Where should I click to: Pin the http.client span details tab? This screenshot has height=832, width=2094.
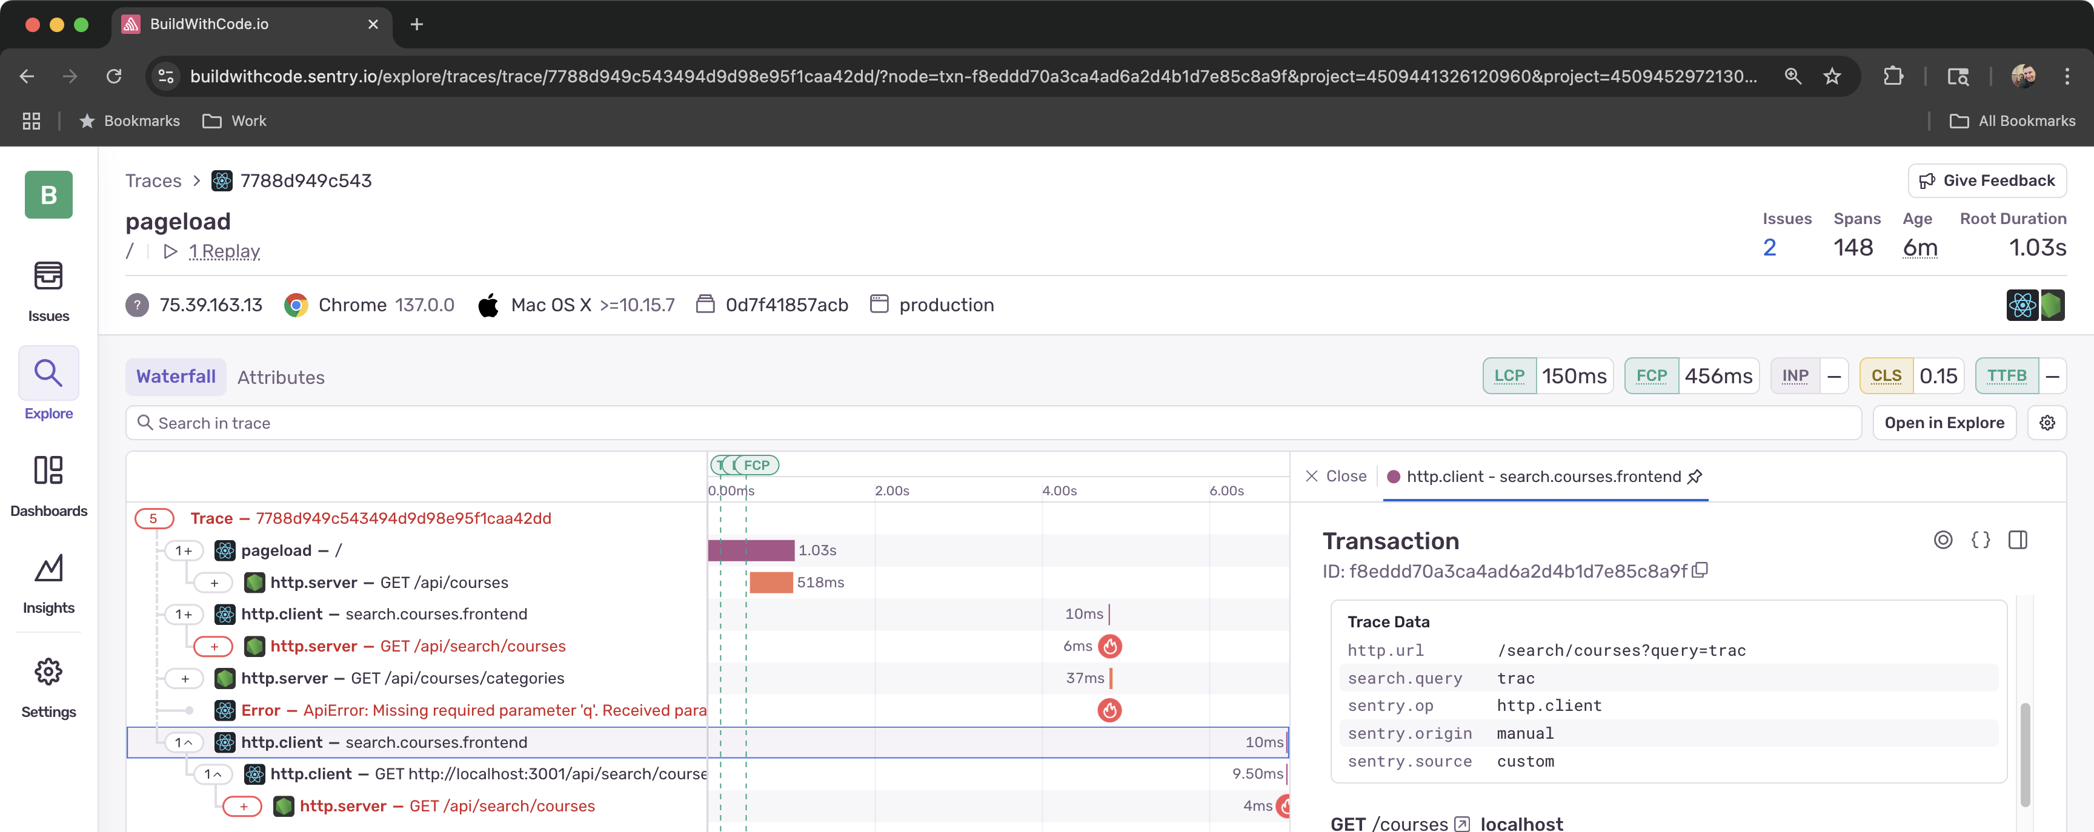[1695, 476]
